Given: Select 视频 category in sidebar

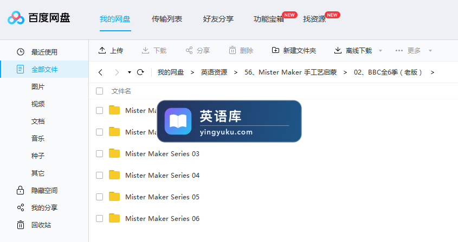Looking at the screenshot, I should click(x=38, y=104).
